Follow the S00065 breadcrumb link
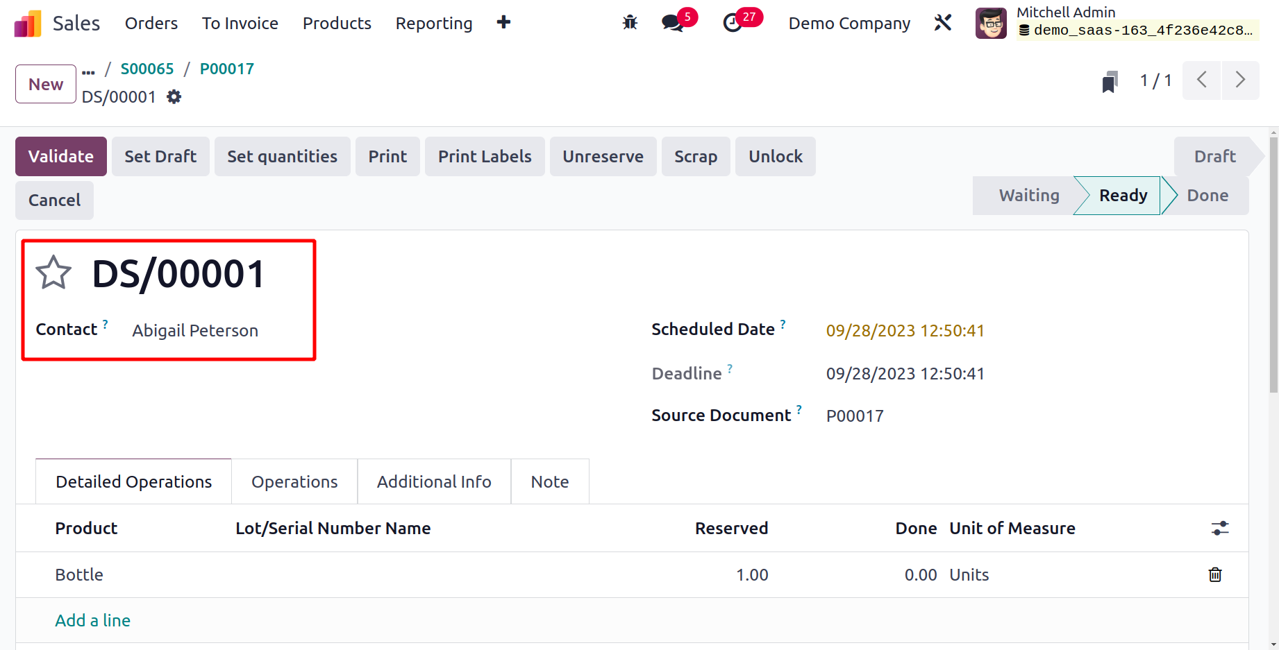 point(147,69)
